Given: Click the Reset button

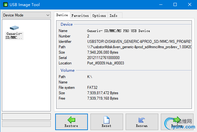Looking at the screenshot, I should tap(107, 122).
